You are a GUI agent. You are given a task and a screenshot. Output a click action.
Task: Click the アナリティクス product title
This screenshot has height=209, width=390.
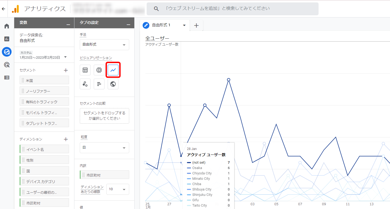tap(45, 9)
